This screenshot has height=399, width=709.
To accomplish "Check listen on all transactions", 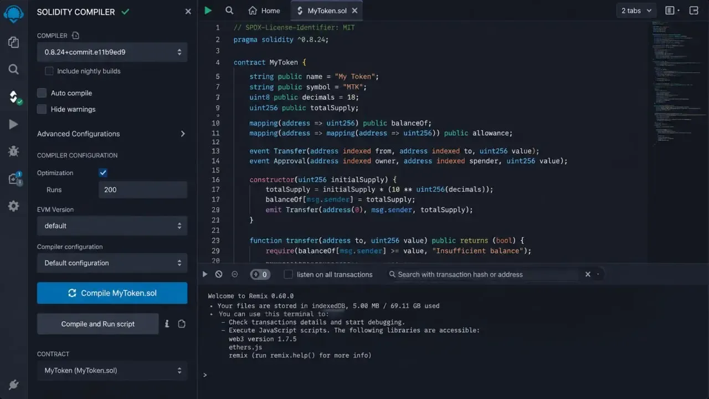I will pos(288,274).
